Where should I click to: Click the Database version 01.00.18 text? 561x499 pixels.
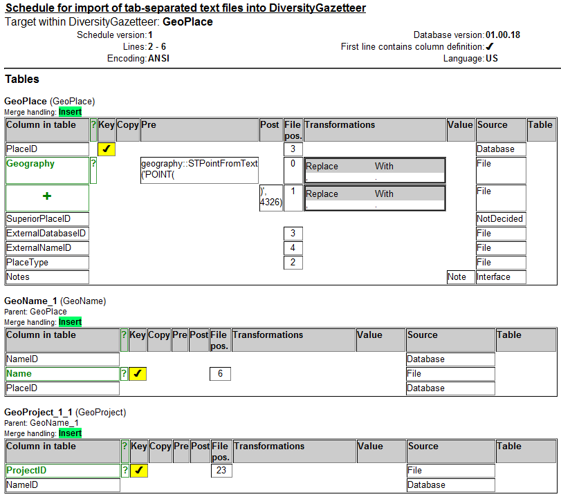pyautogui.click(x=467, y=35)
